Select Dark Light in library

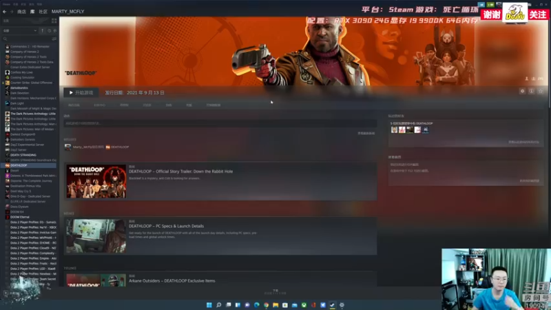(17, 103)
